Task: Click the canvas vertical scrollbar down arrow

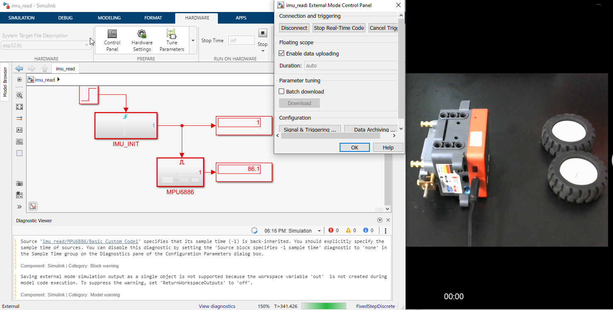Action: pos(388,209)
